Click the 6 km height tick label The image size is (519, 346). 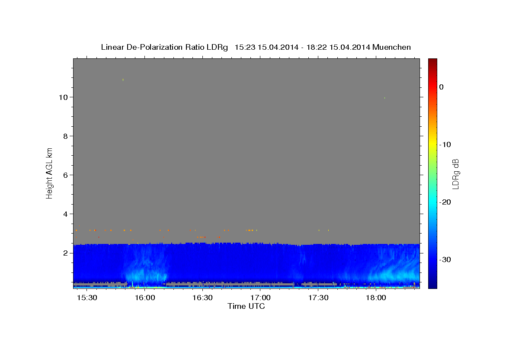(66, 175)
